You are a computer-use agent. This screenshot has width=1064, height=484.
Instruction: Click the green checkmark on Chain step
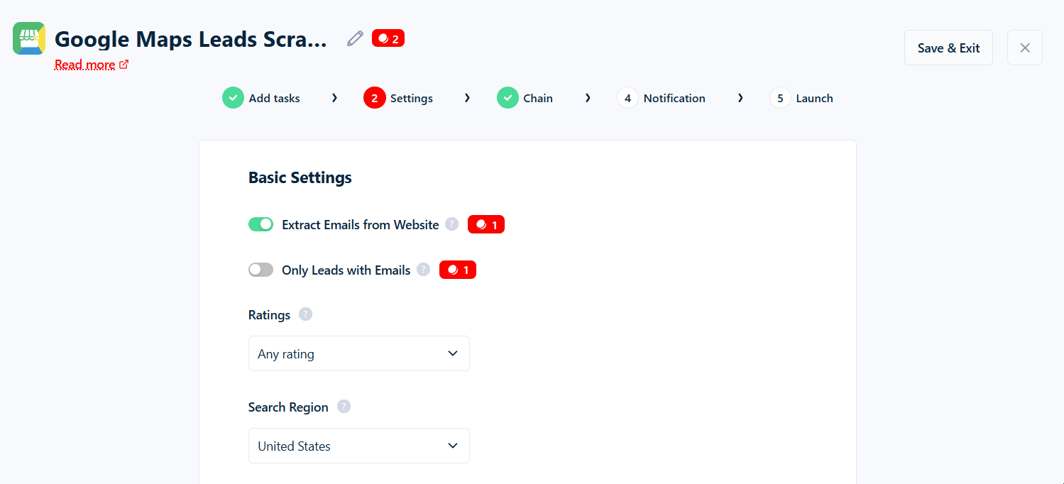[x=508, y=98]
